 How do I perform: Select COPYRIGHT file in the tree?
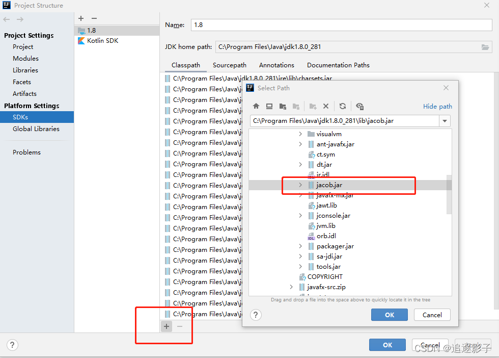325,277
